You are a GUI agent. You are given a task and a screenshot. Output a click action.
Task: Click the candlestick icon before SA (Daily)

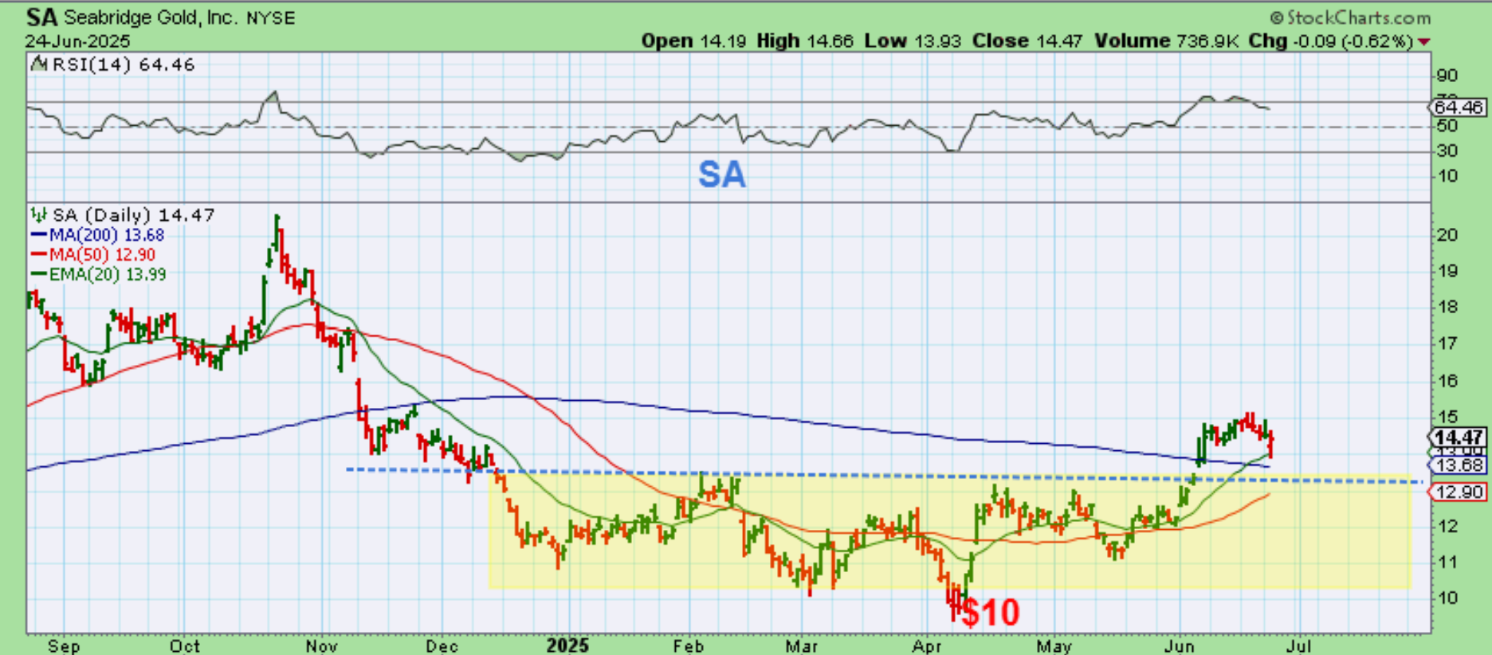[x=38, y=214]
